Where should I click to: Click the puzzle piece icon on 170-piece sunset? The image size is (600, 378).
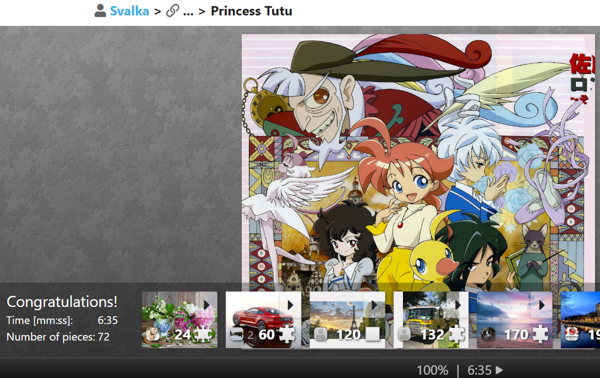(x=539, y=334)
